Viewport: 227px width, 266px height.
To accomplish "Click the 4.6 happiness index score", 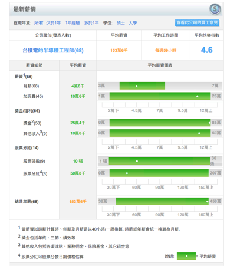I will [x=206, y=50].
